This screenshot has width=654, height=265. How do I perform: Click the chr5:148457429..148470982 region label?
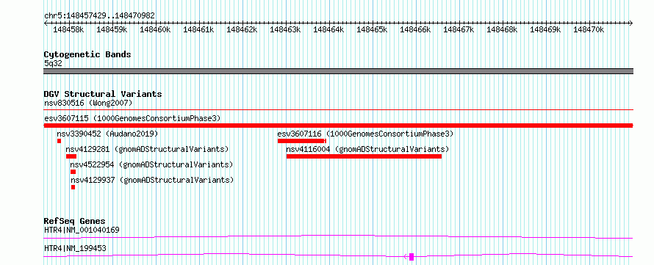[x=100, y=15]
